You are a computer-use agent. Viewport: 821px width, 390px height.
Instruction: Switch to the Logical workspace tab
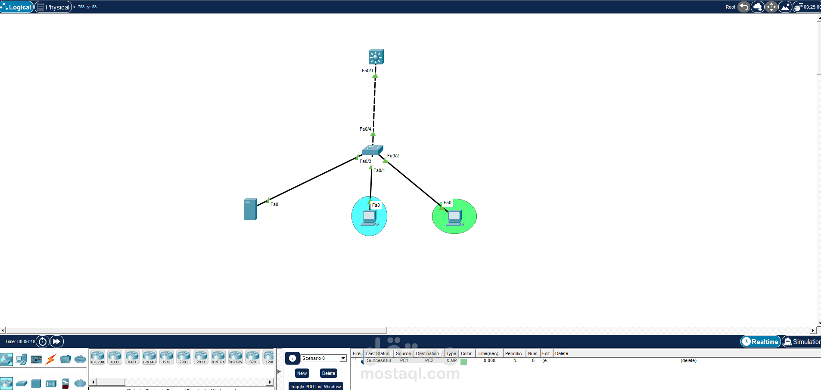pos(17,7)
